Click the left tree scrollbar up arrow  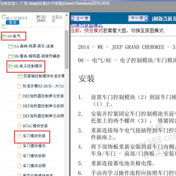point(67,15)
